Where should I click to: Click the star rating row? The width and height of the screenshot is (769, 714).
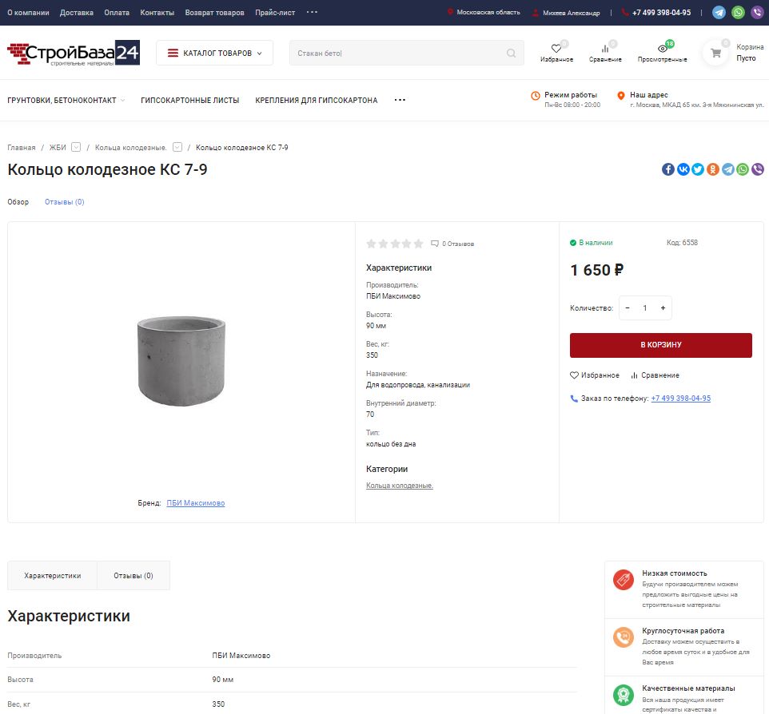(x=395, y=244)
